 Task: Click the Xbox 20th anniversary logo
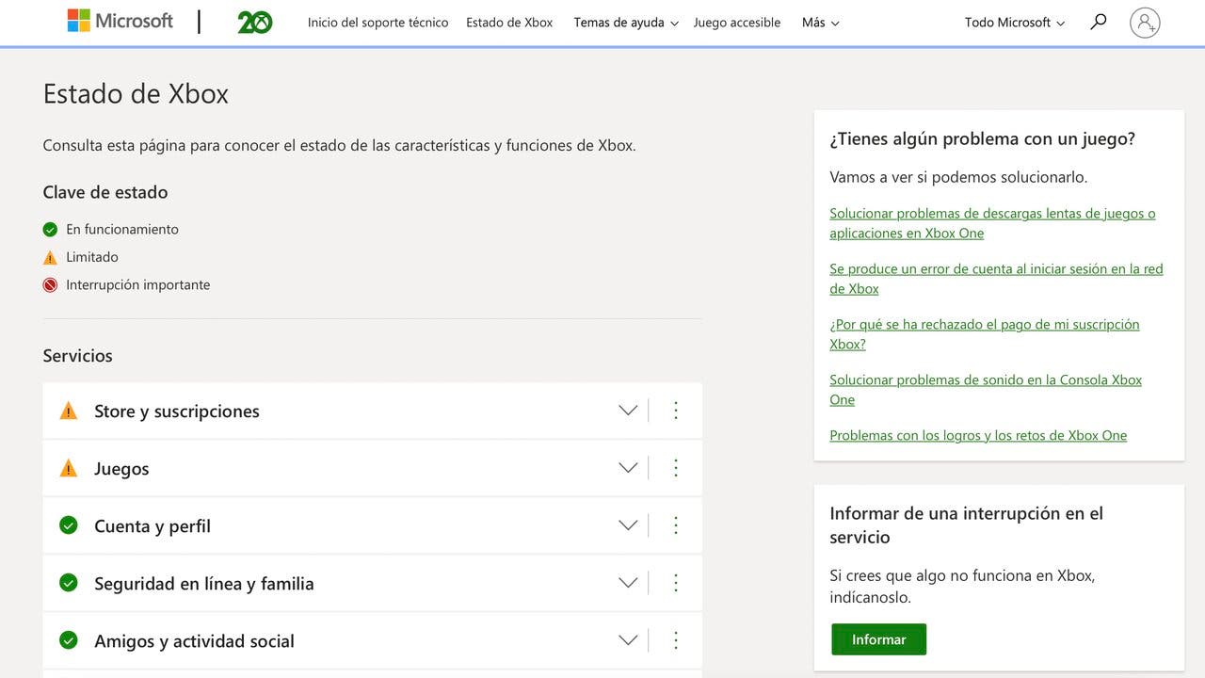tap(255, 22)
